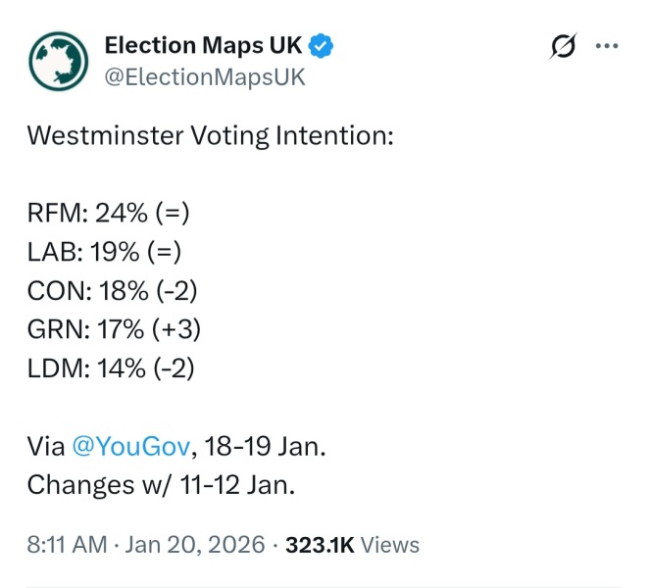Open the Election Maps UK profile avatar

pos(59,61)
